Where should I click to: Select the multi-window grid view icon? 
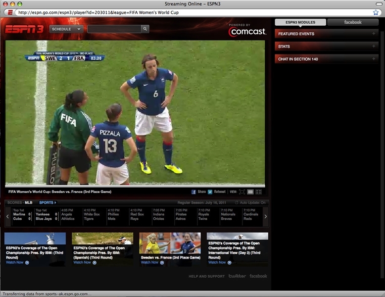coord(258,192)
